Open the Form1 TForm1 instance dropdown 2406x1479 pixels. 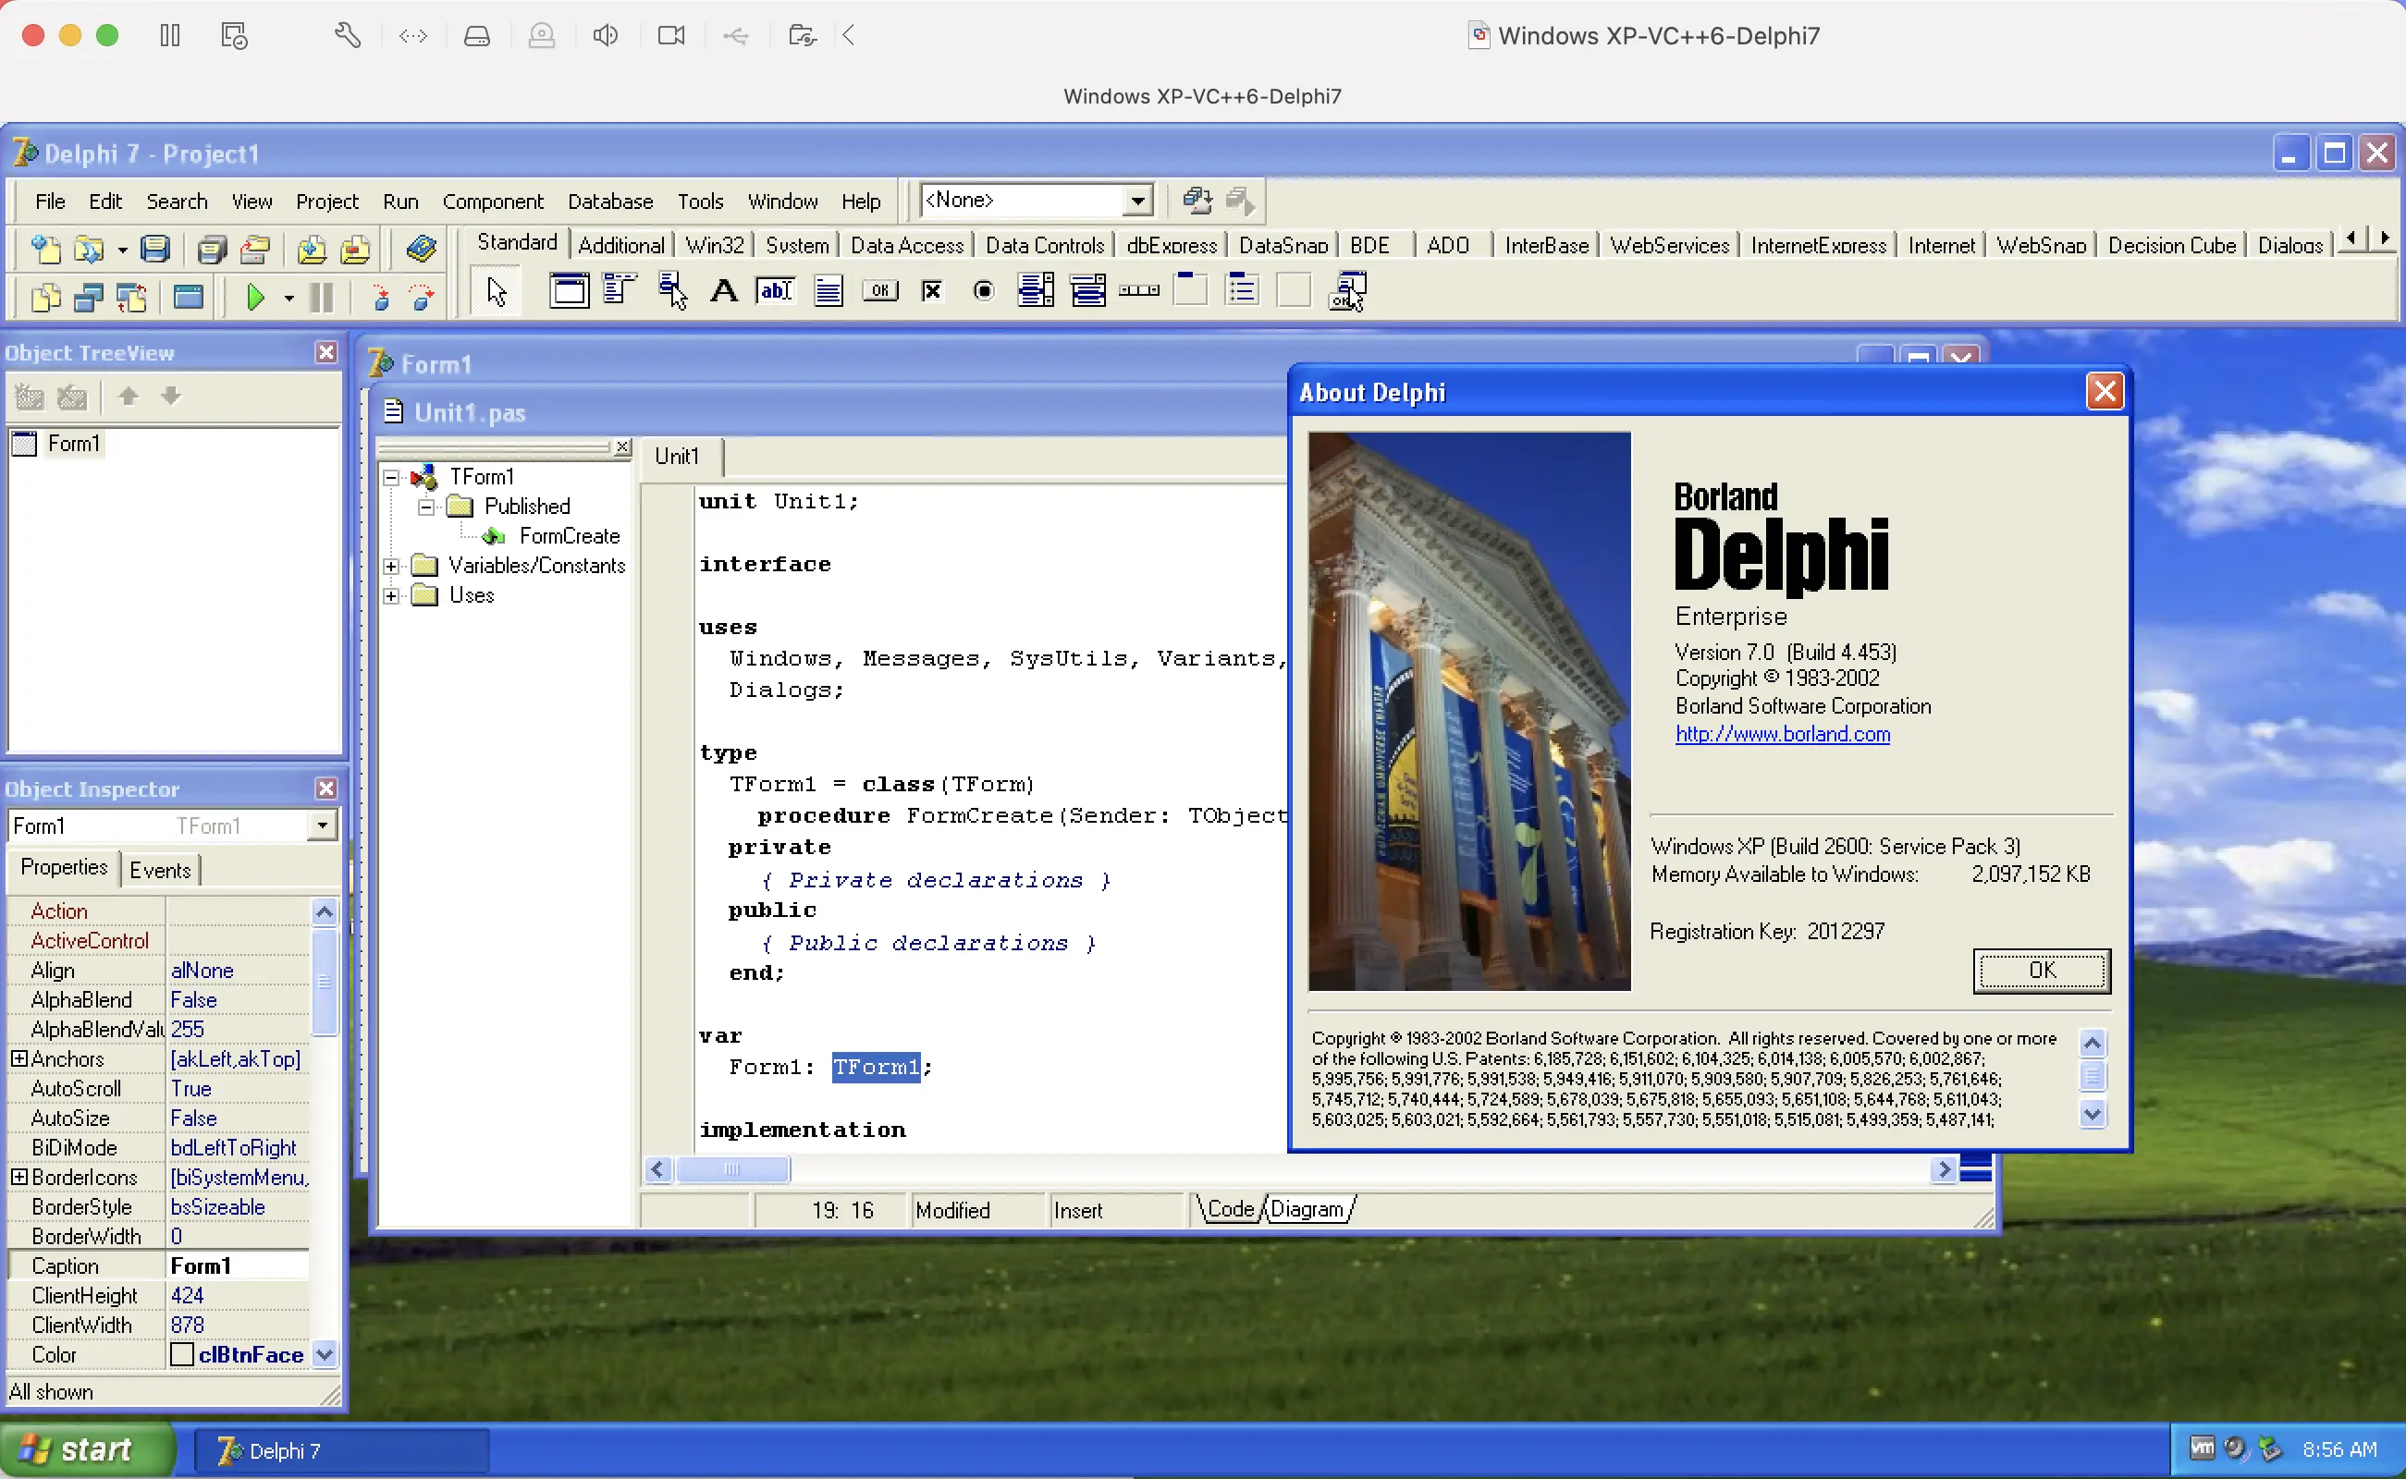[322, 826]
